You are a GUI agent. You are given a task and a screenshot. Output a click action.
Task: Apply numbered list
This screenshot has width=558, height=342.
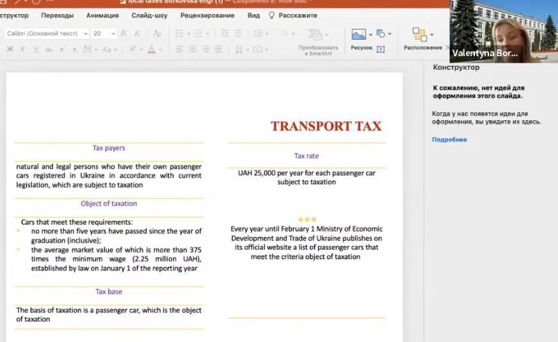(x=199, y=33)
